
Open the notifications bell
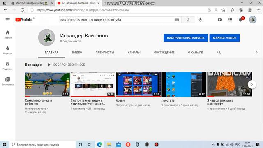240,20
